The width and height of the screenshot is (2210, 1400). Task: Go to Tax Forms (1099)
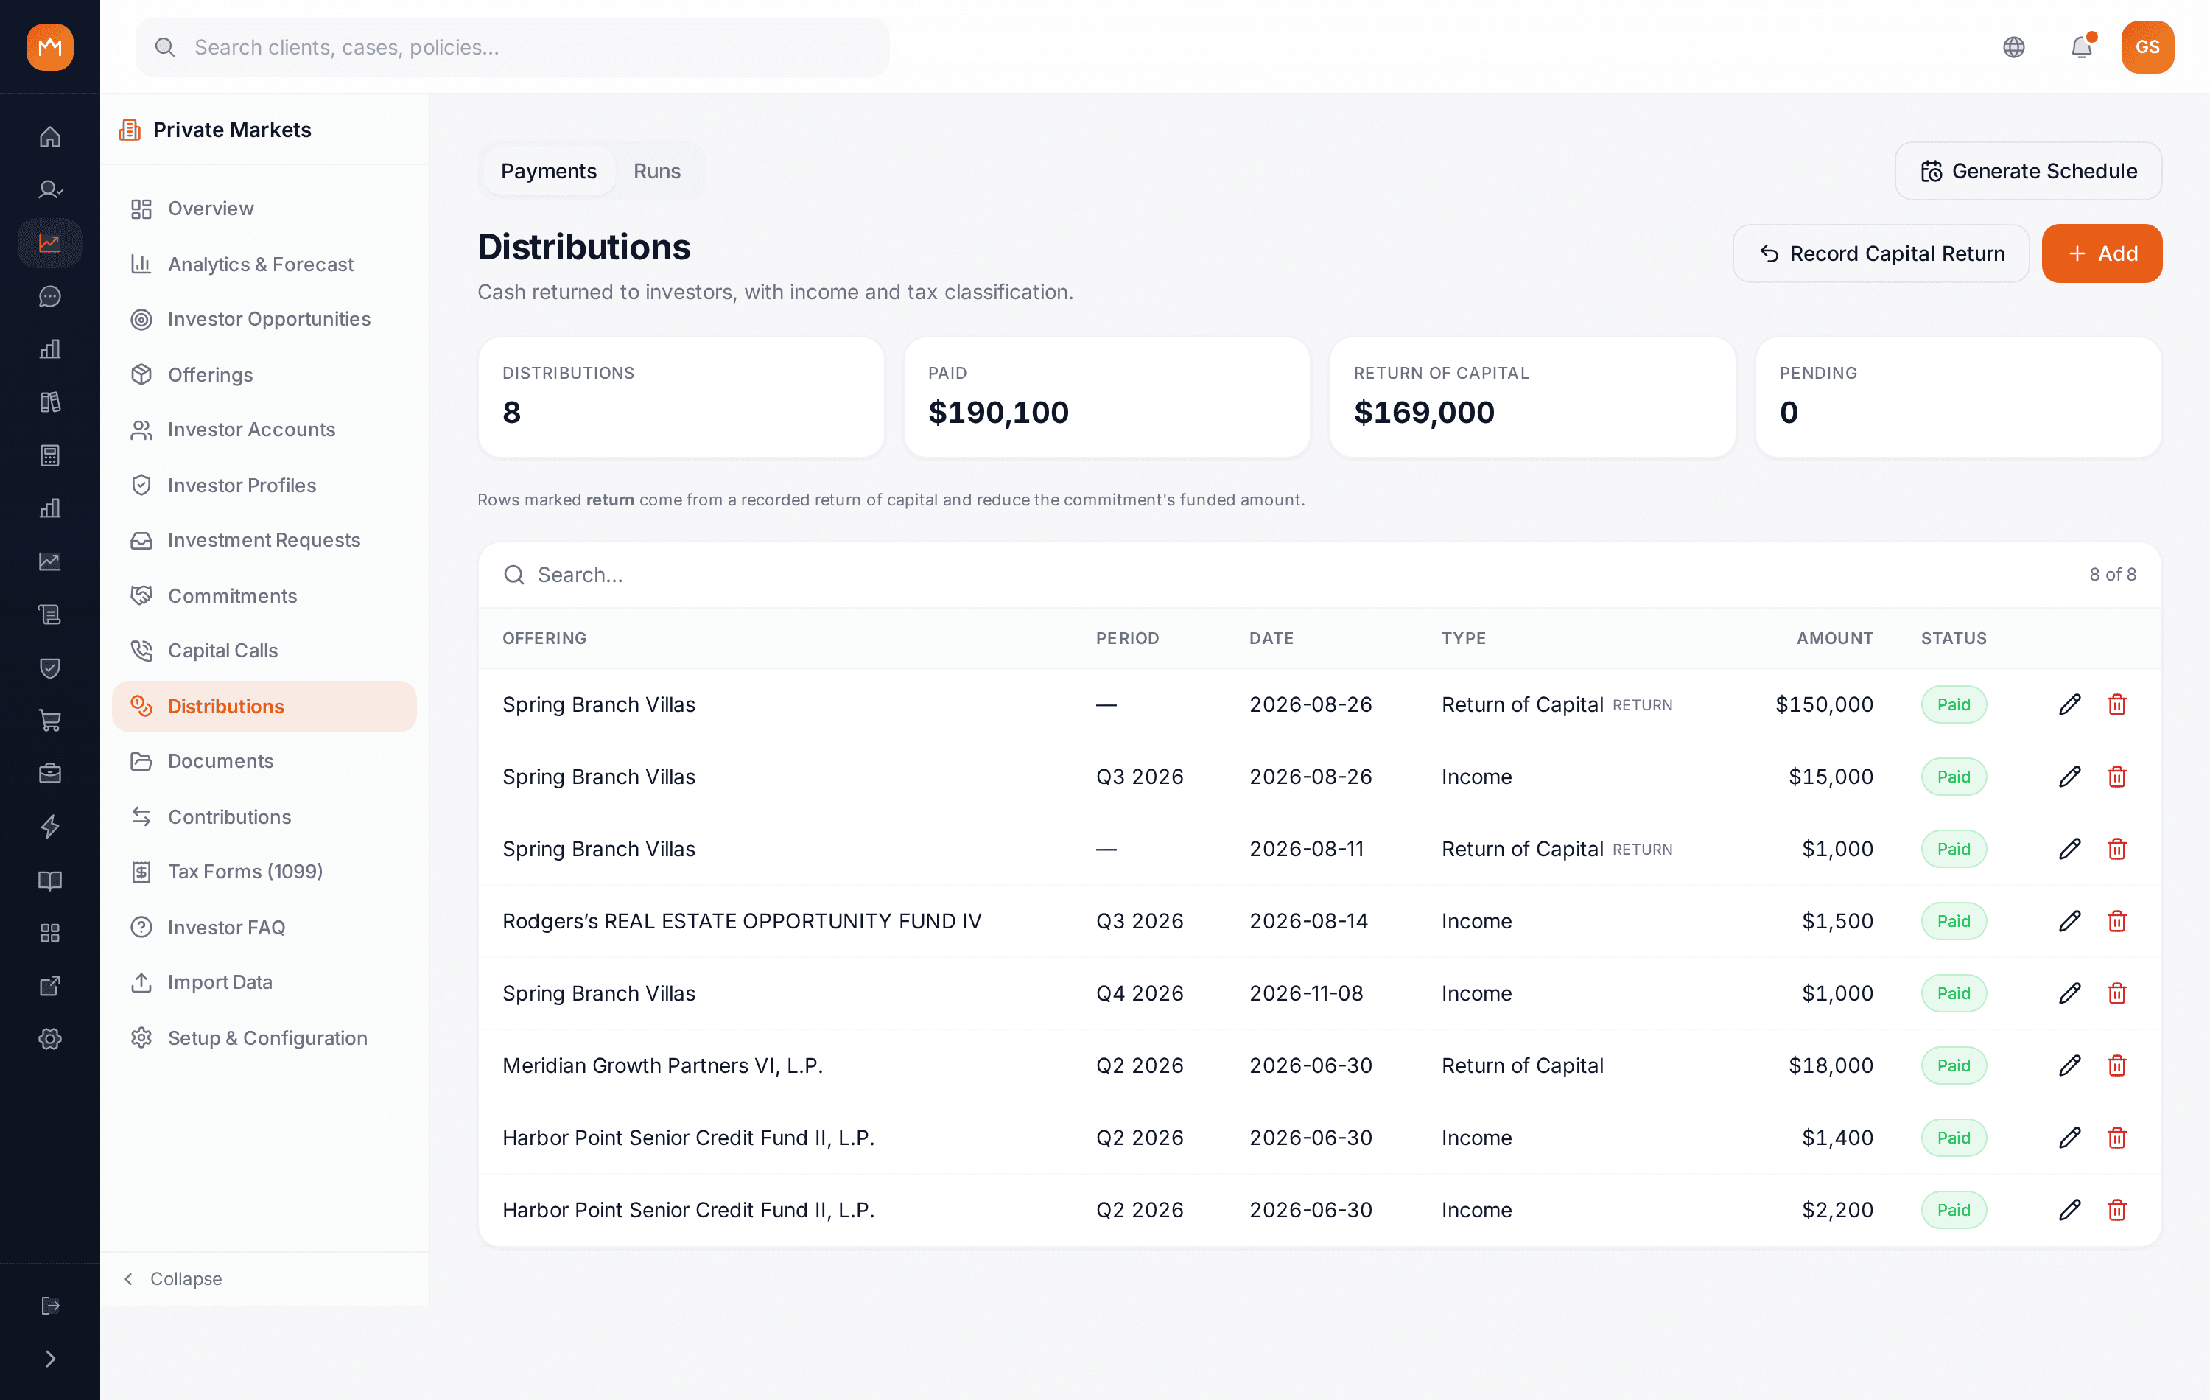coord(264,871)
